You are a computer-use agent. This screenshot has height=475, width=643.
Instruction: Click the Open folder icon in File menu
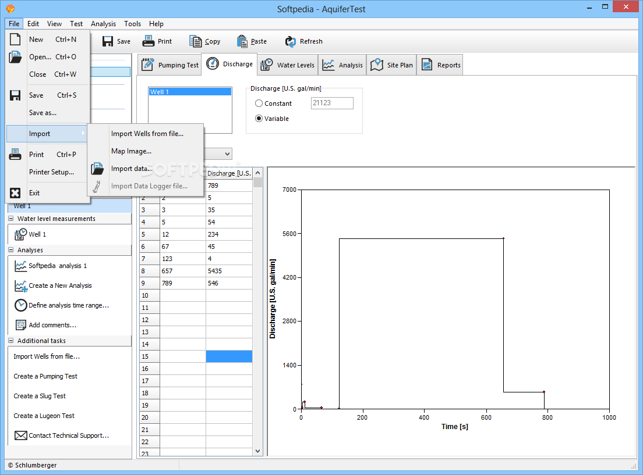pos(15,57)
